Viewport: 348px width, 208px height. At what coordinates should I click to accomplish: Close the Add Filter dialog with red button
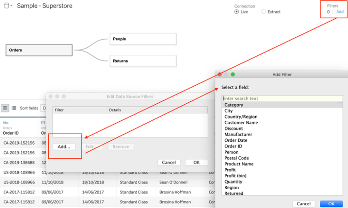(x=220, y=74)
